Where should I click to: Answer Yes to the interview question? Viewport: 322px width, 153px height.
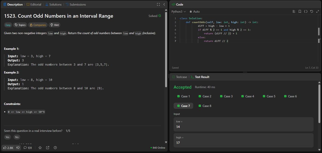click(x=8, y=137)
